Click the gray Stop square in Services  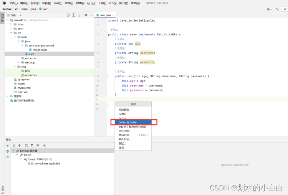click(8, 157)
